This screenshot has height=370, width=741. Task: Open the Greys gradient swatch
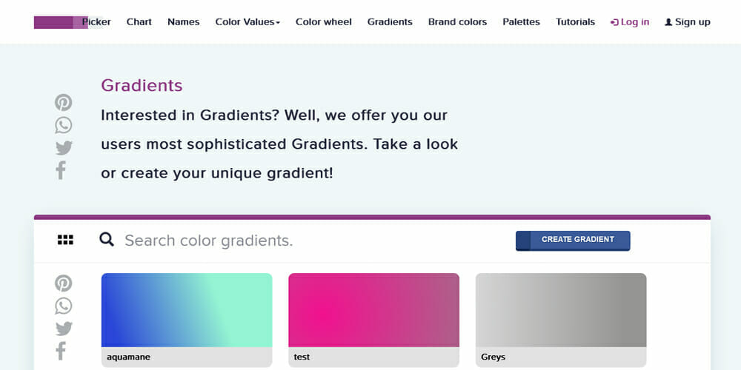click(561, 310)
